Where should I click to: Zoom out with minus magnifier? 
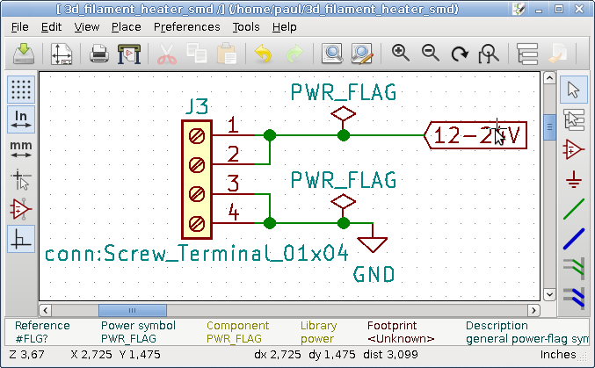(431, 53)
